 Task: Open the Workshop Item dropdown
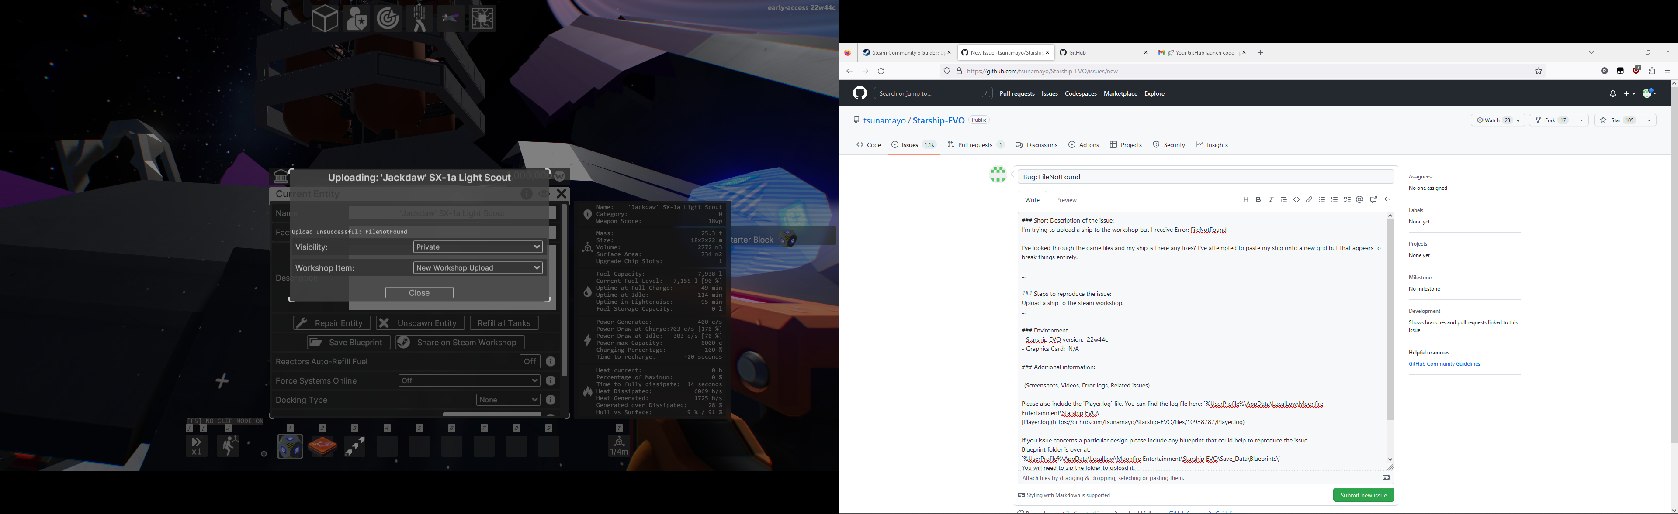coord(478,267)
